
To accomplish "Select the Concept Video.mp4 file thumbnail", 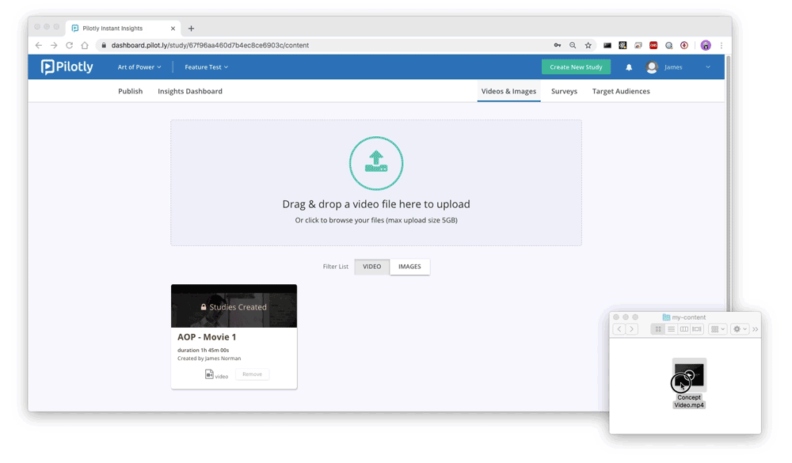I will 689,375.
